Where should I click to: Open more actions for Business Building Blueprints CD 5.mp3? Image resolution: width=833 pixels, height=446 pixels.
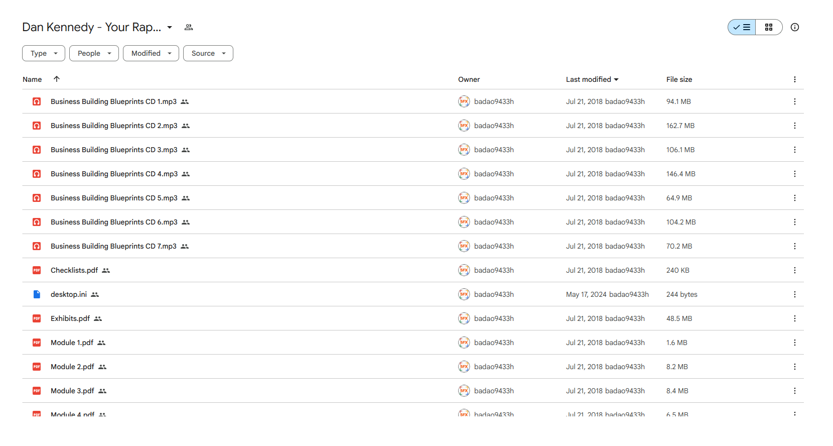tap(795, 198)
